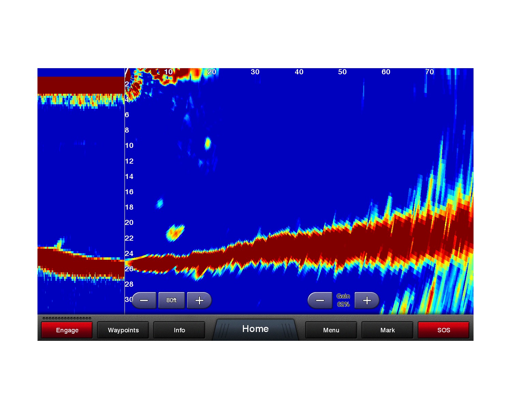The height and width of the screenshot is (409, 511).
Task: Lower the gain using the minus button
Action: point(320,300)
